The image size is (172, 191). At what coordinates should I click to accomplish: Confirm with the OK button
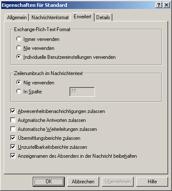pos(49,182)
